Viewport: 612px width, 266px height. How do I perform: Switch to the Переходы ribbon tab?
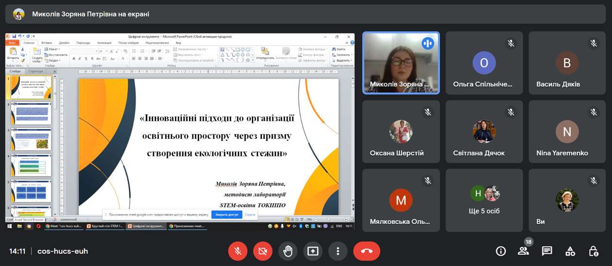[x=83, y=43]
